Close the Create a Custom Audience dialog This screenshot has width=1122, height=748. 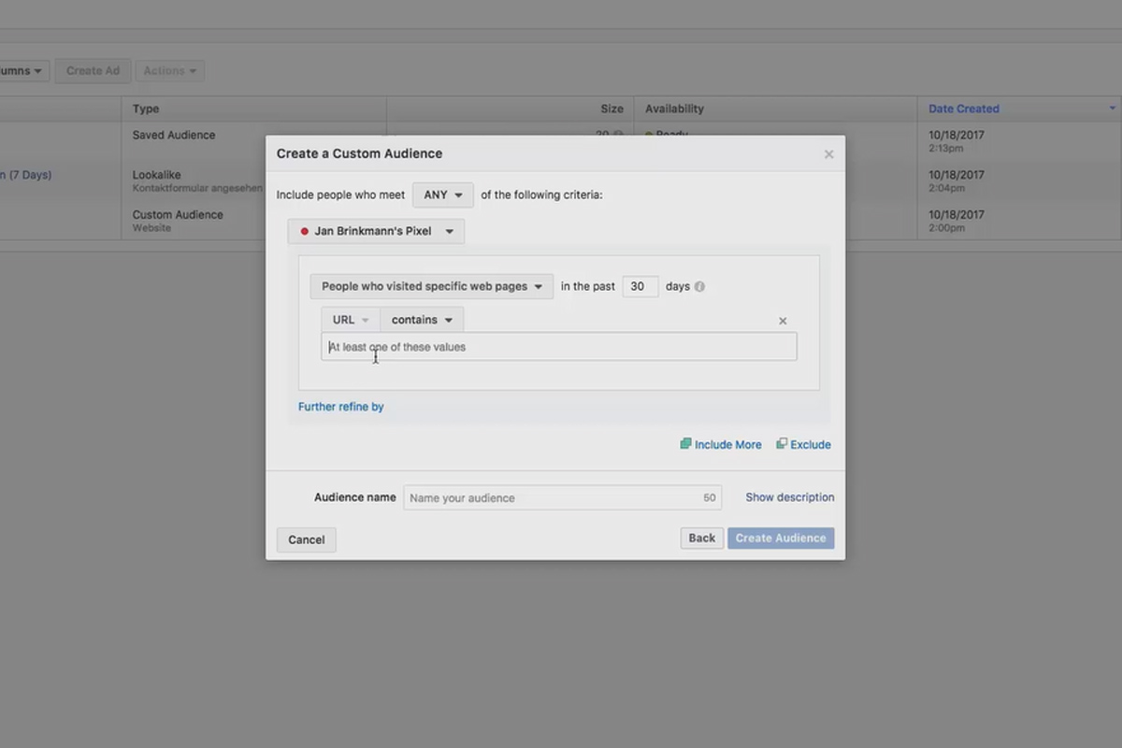tap(828, 154)
